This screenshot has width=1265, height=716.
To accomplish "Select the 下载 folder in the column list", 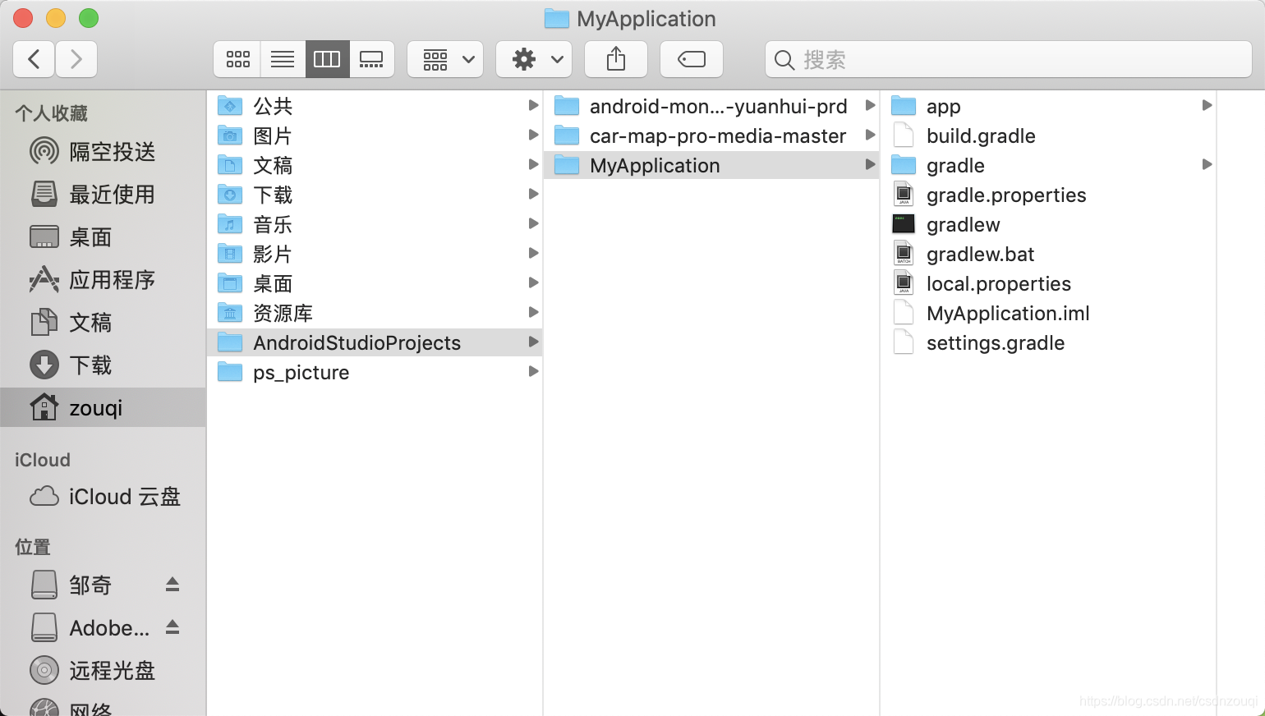I will click(x=375, y=195).
